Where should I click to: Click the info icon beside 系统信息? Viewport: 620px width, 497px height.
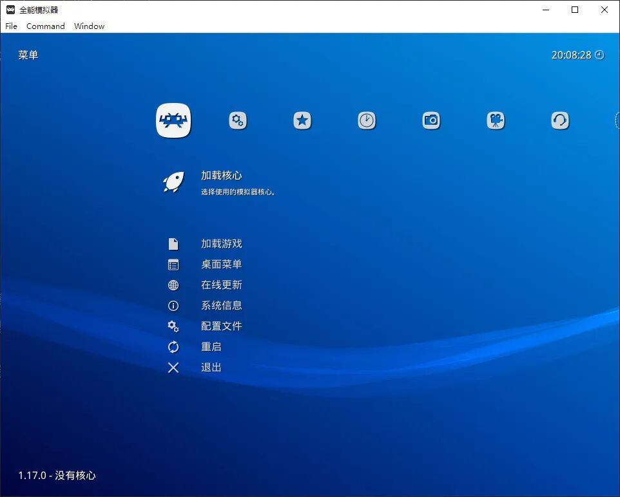[x=173, y=306]
